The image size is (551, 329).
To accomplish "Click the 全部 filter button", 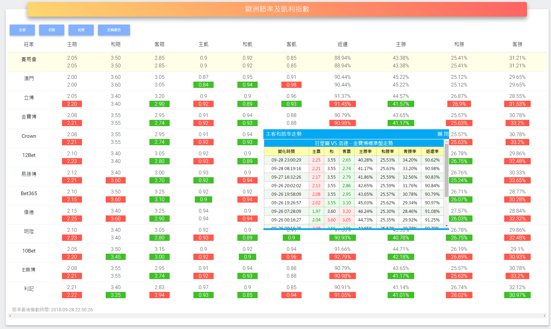I will point(22,30).
